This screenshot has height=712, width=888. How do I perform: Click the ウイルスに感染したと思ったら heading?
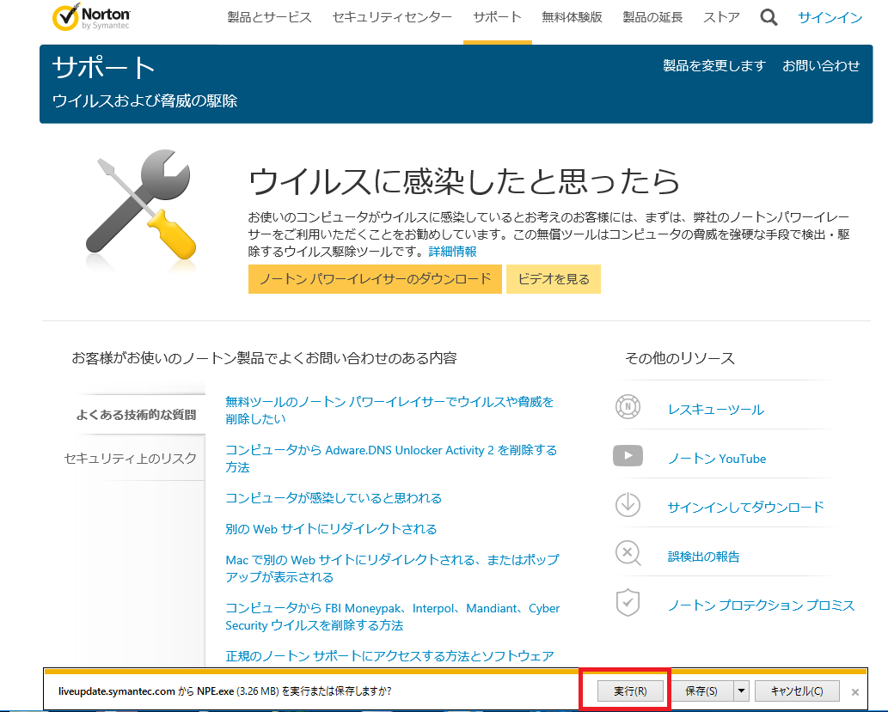coord(464,182)
